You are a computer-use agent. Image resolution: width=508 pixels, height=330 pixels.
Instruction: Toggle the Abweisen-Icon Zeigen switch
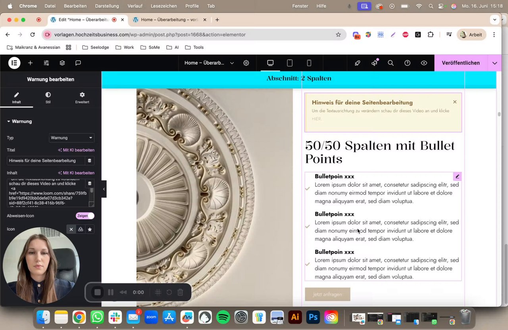[85, 216]
